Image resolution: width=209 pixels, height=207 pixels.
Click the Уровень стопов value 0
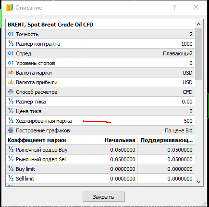pyautogui.click(x=191, y=63)
